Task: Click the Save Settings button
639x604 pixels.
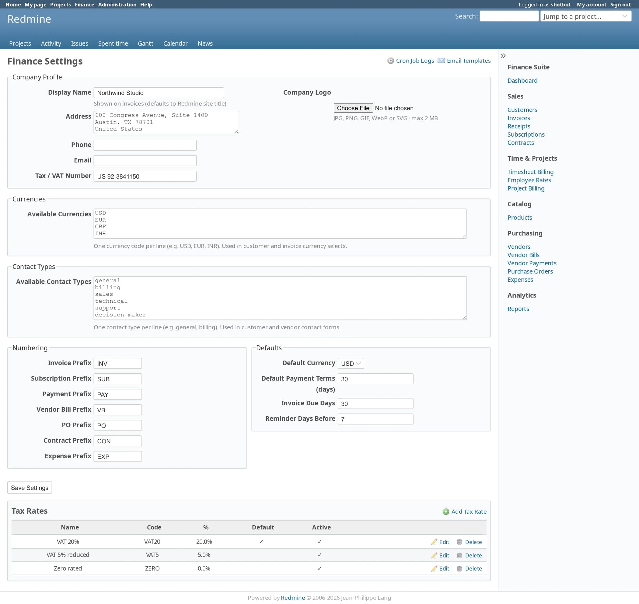Action: pos(30,488)
